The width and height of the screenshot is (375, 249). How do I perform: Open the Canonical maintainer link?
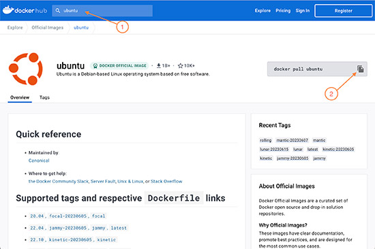click(x=39, y=161)
